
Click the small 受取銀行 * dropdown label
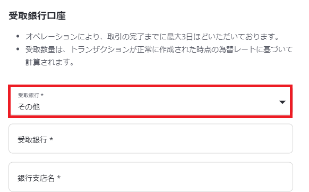tap(31, 95)
